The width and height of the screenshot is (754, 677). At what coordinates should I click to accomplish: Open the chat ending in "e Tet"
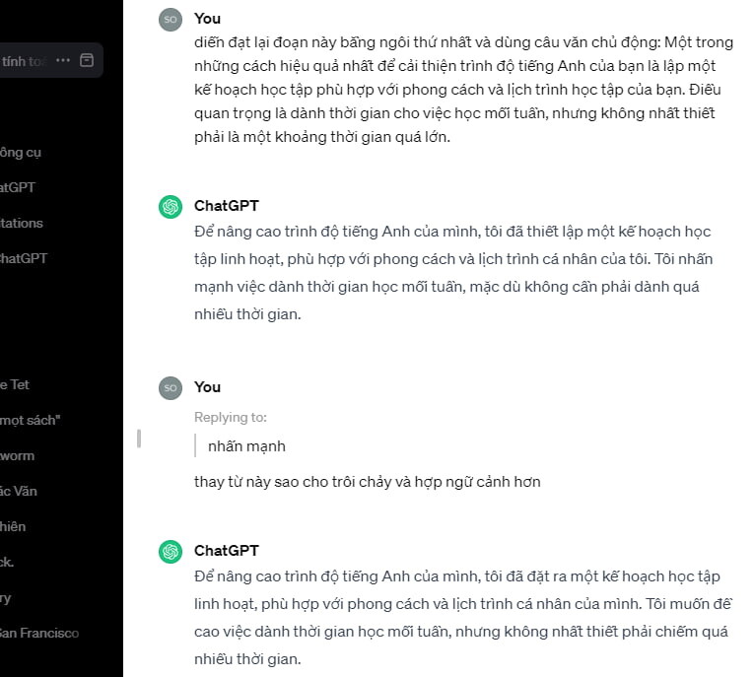(x=16, y=384)
